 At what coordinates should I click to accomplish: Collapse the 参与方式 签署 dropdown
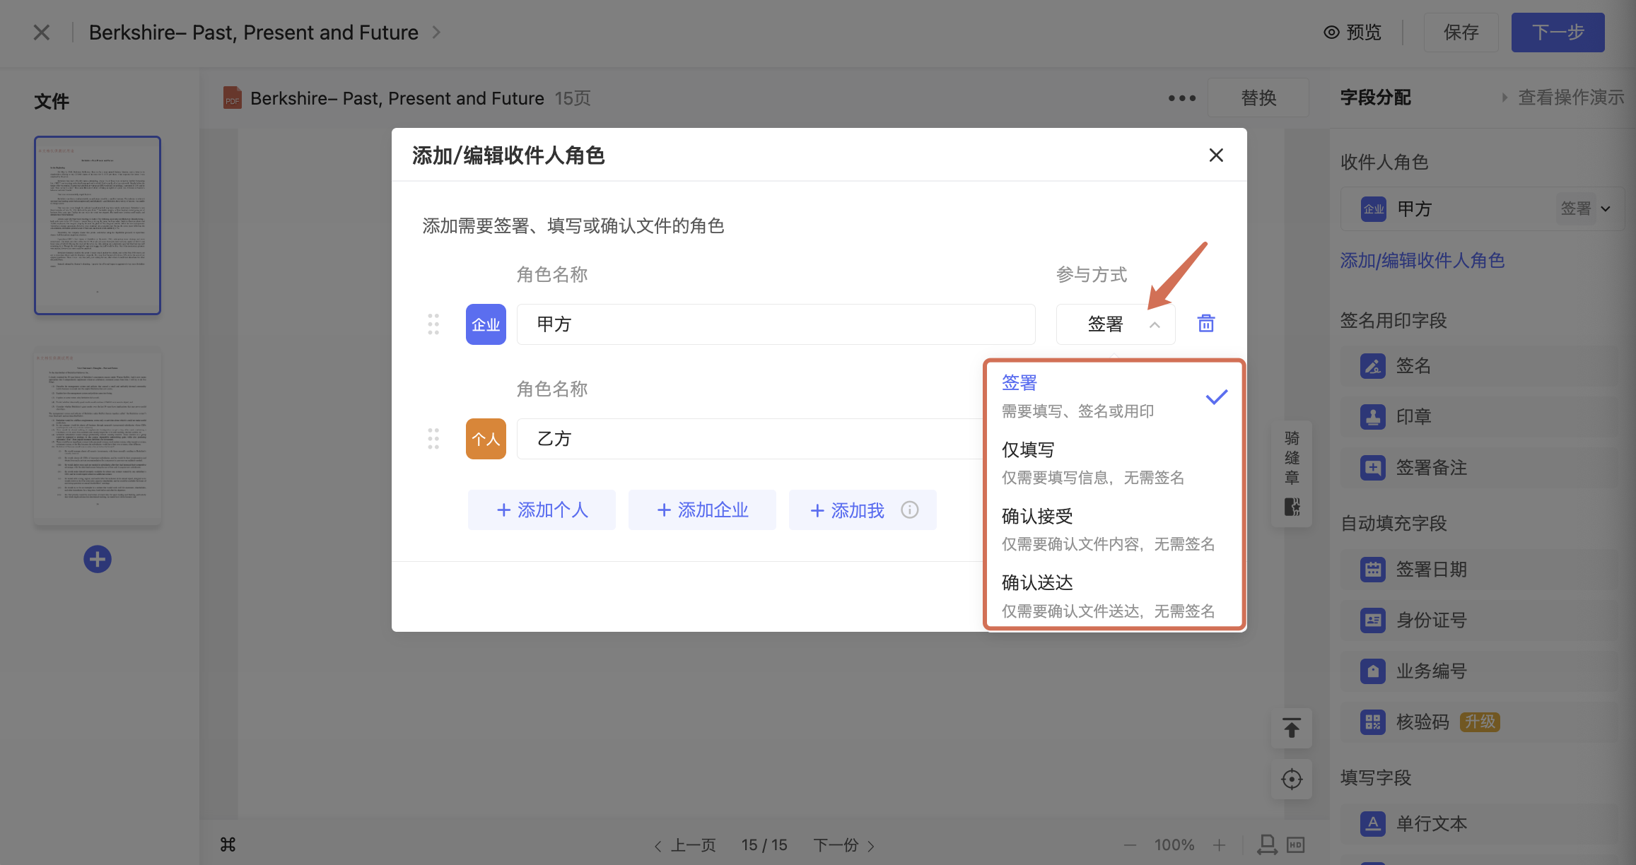pyautogui.click(x=1116, y=324)
